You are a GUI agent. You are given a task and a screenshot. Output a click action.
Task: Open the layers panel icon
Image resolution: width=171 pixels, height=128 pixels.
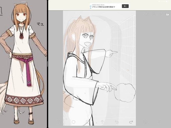(145, 122)
